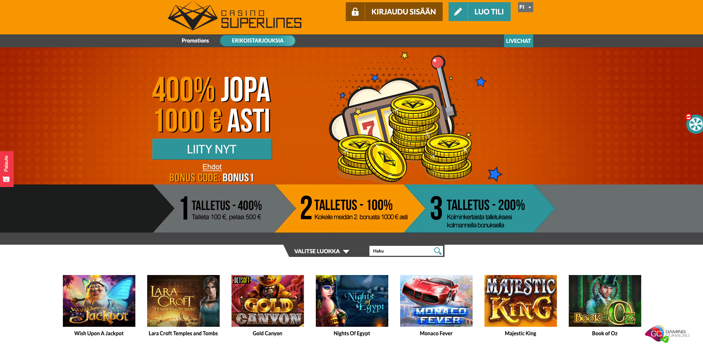
Task: Click the Luo tili button
Action: pyautogui.click(x=489, y=12)
